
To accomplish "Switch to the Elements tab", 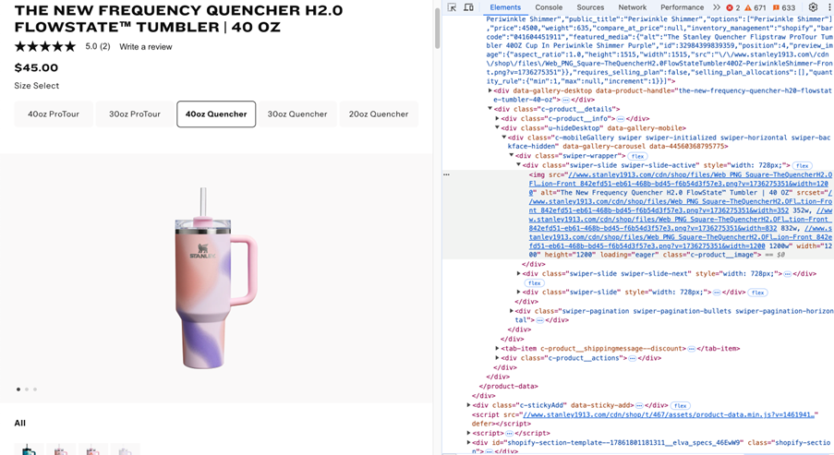I will [x=505, y=7].
